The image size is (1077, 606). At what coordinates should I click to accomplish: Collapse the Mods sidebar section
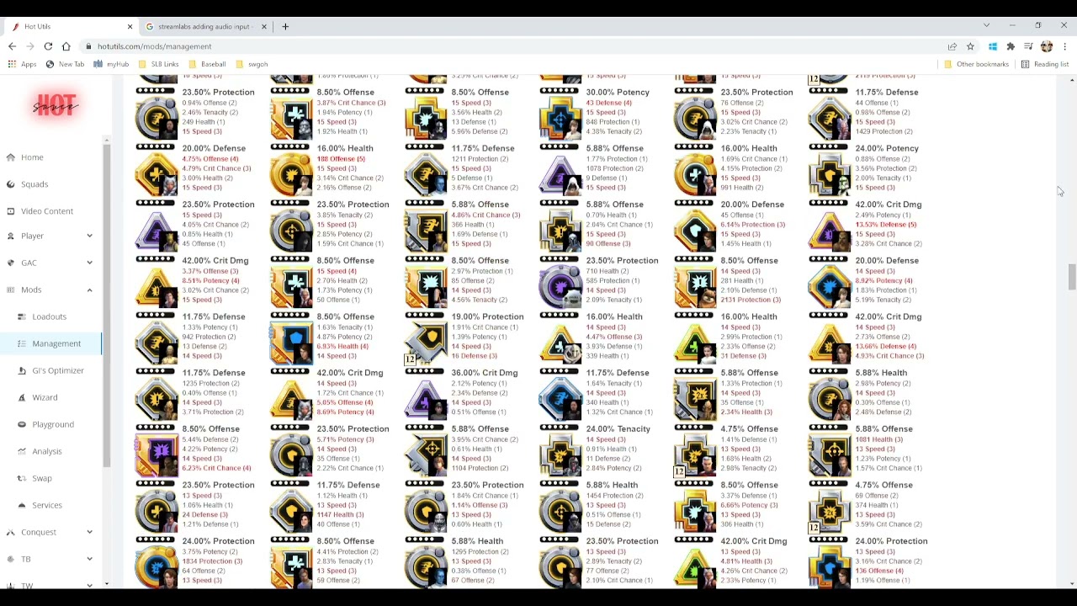pos(50,290)
